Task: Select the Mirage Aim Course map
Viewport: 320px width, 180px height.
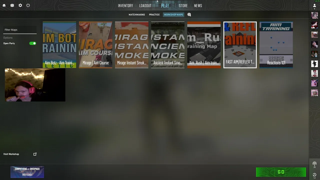Action: [95, 45]
